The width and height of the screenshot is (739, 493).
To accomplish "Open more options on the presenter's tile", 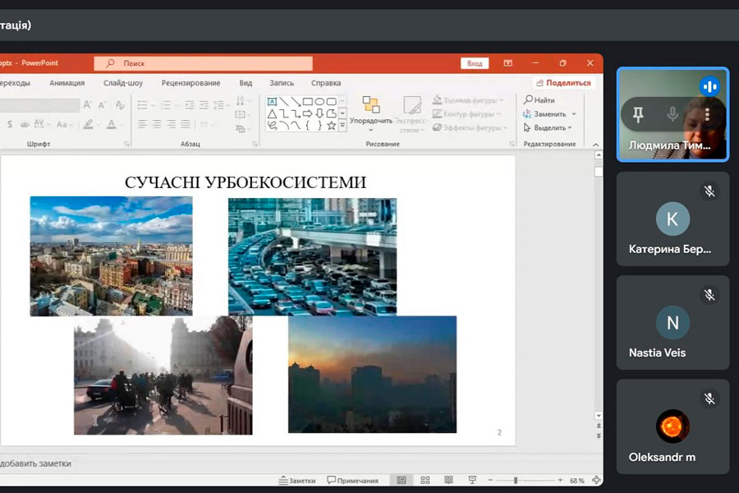I will pos(707,114).
